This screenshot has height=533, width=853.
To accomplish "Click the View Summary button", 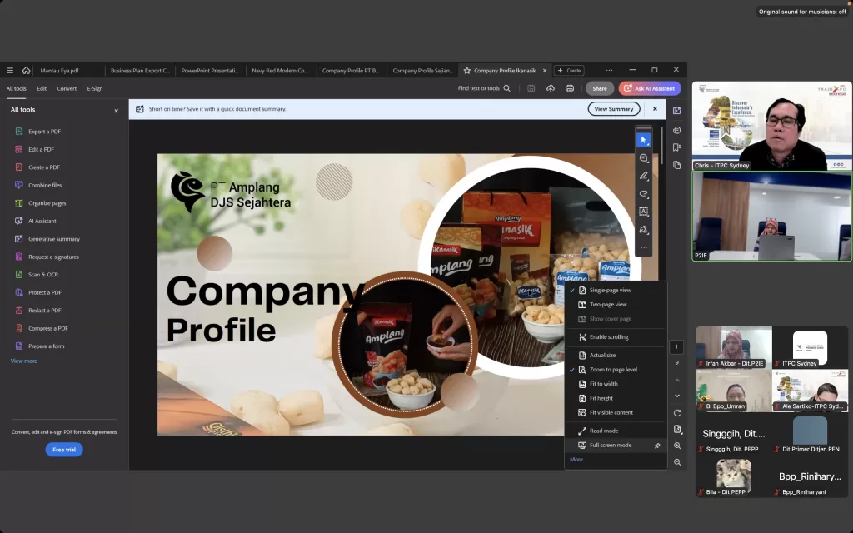I will pos(614,109).
